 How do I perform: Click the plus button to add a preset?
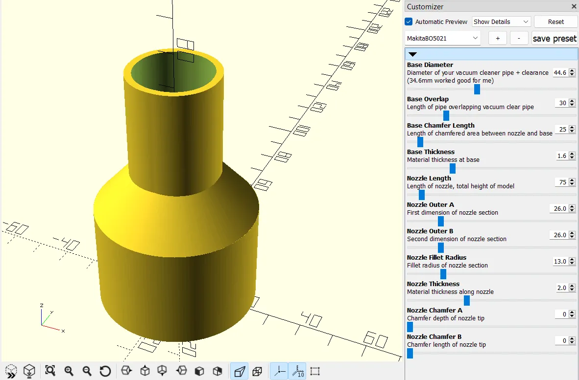[x=498, y=38]
